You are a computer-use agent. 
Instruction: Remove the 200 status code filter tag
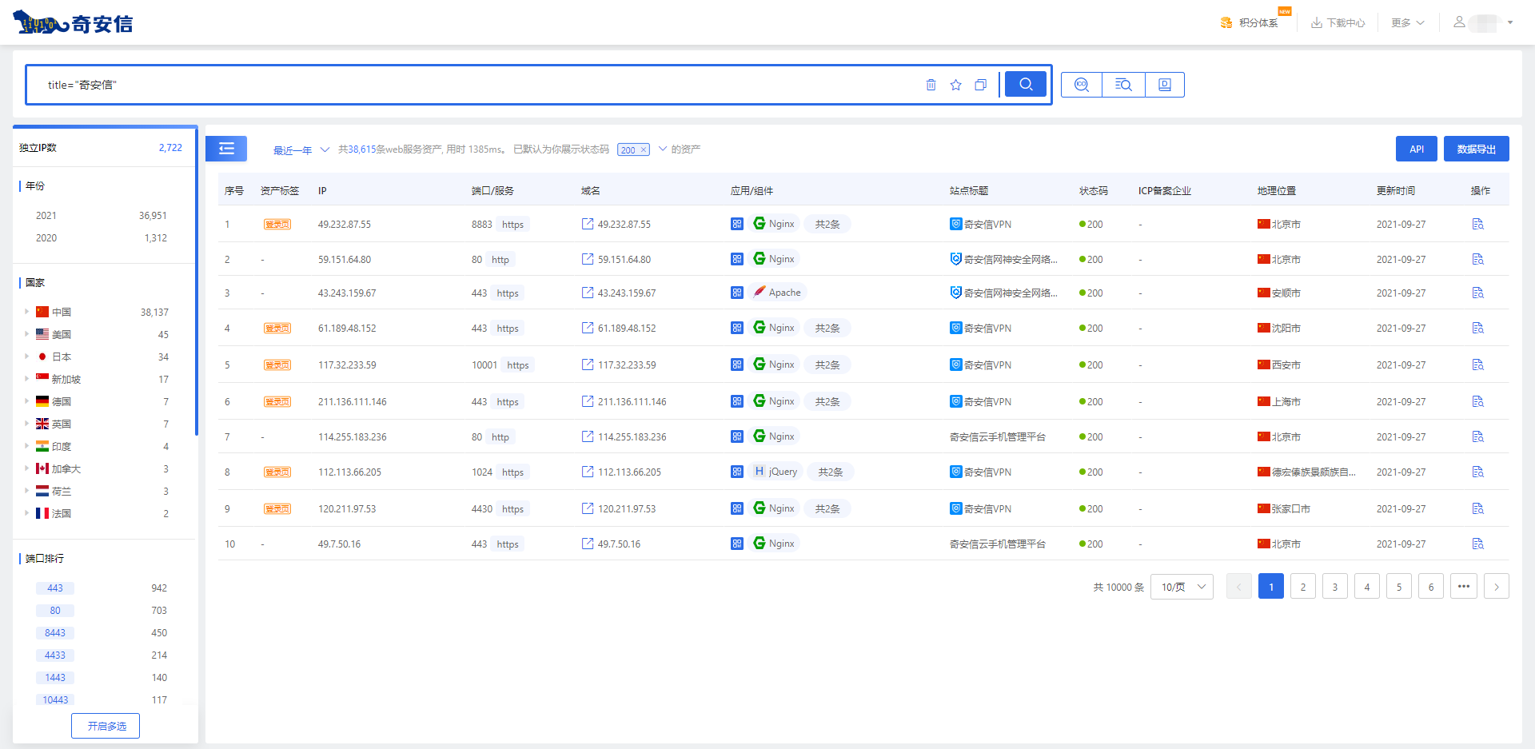[x=644, y=149]
